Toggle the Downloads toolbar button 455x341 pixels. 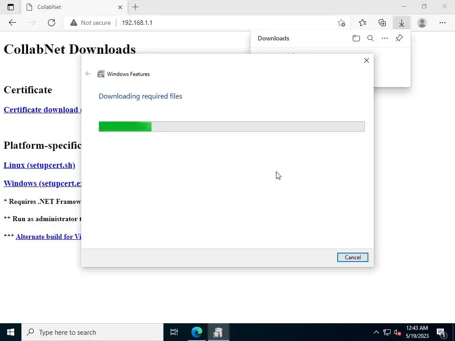click(x=402, y=23)
